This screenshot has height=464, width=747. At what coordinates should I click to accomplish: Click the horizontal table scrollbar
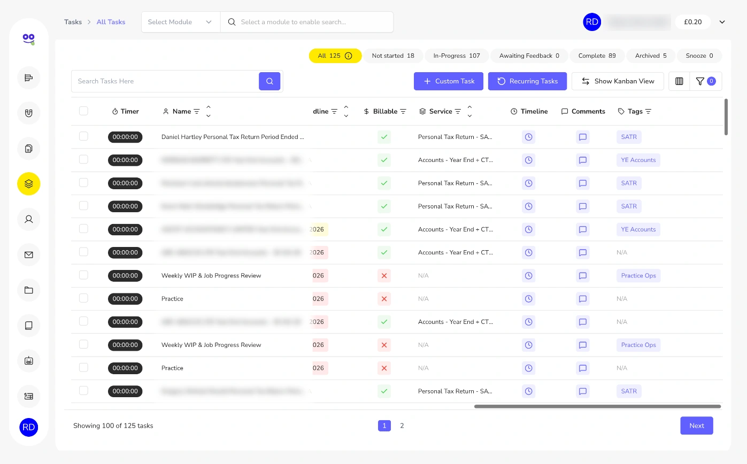pos(597,406)
